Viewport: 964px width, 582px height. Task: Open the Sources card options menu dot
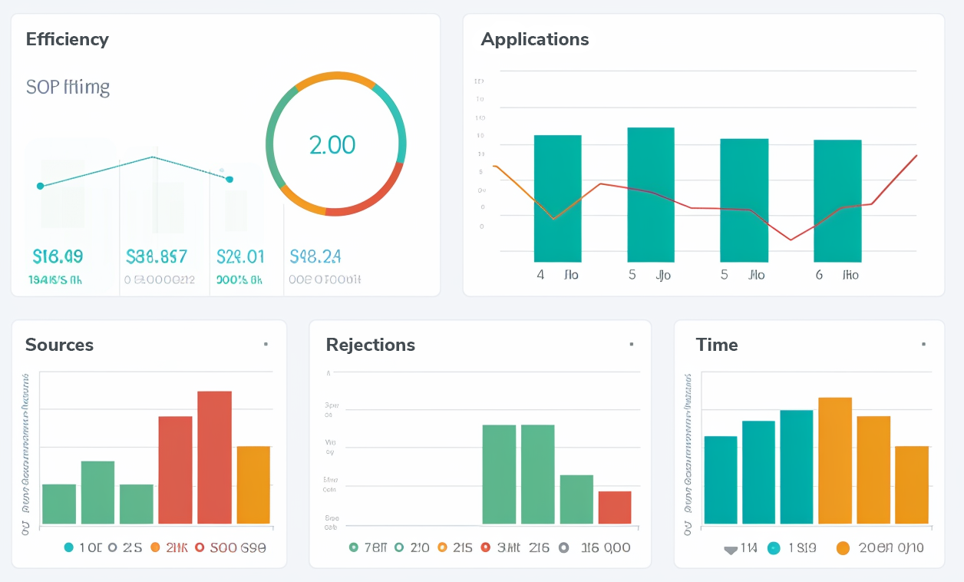pyautogui.click(x=266, y=345)
